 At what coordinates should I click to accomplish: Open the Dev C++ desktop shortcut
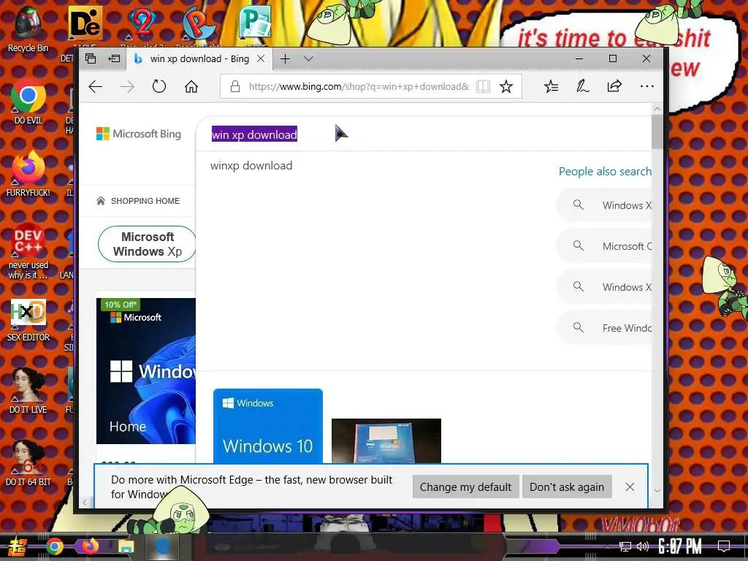[28, 251]
